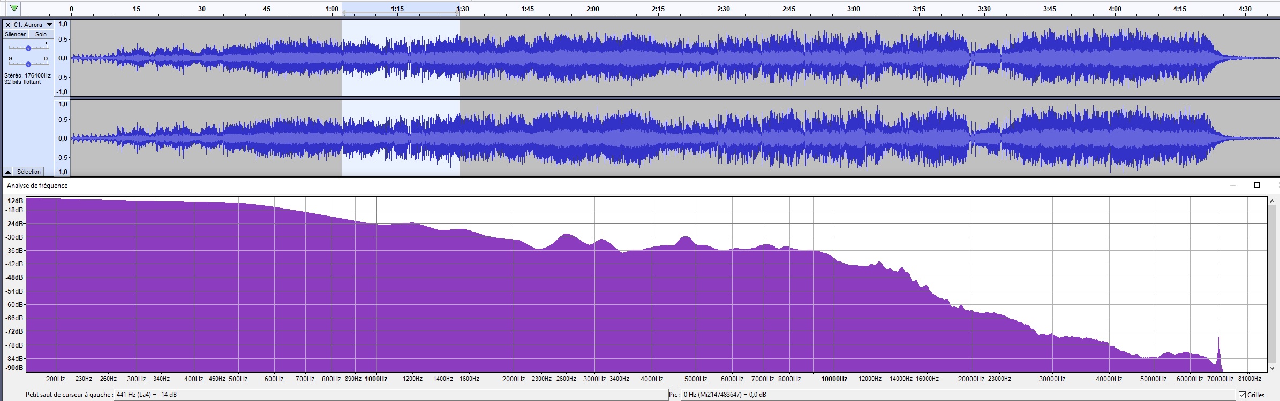Click the 1:15 mark on the timeline ruler
The width and height of the screenshot is (1280, 401).
[397, 9]
